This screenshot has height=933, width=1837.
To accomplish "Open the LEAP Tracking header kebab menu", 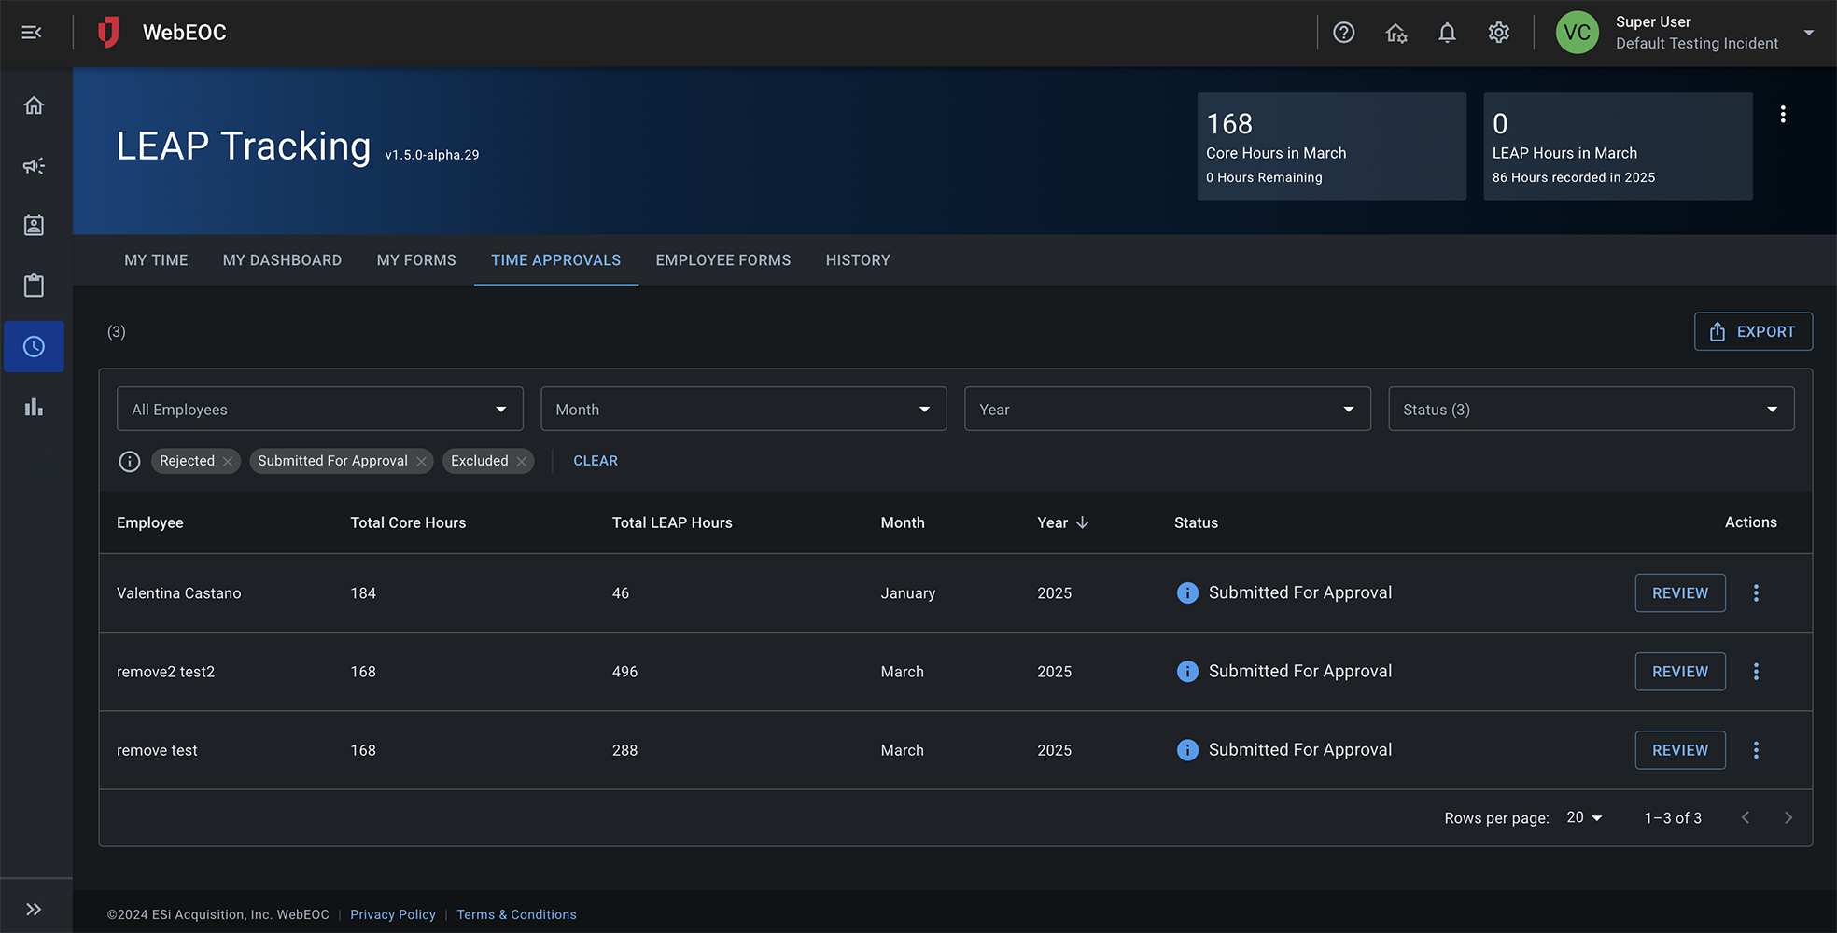I will click(1783, 114).
